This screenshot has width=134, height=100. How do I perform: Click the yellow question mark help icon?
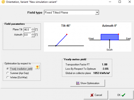pos(37,67)
